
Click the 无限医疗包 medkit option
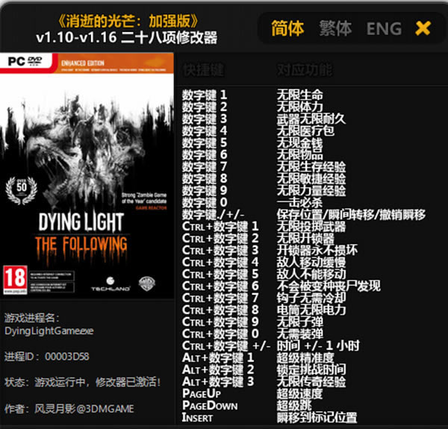(x=305, y=131)
